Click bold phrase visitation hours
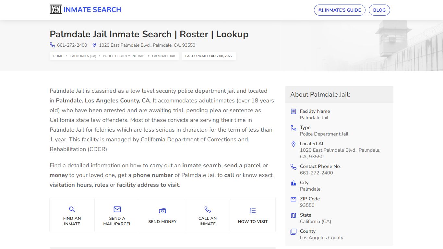 click(71, 185)
